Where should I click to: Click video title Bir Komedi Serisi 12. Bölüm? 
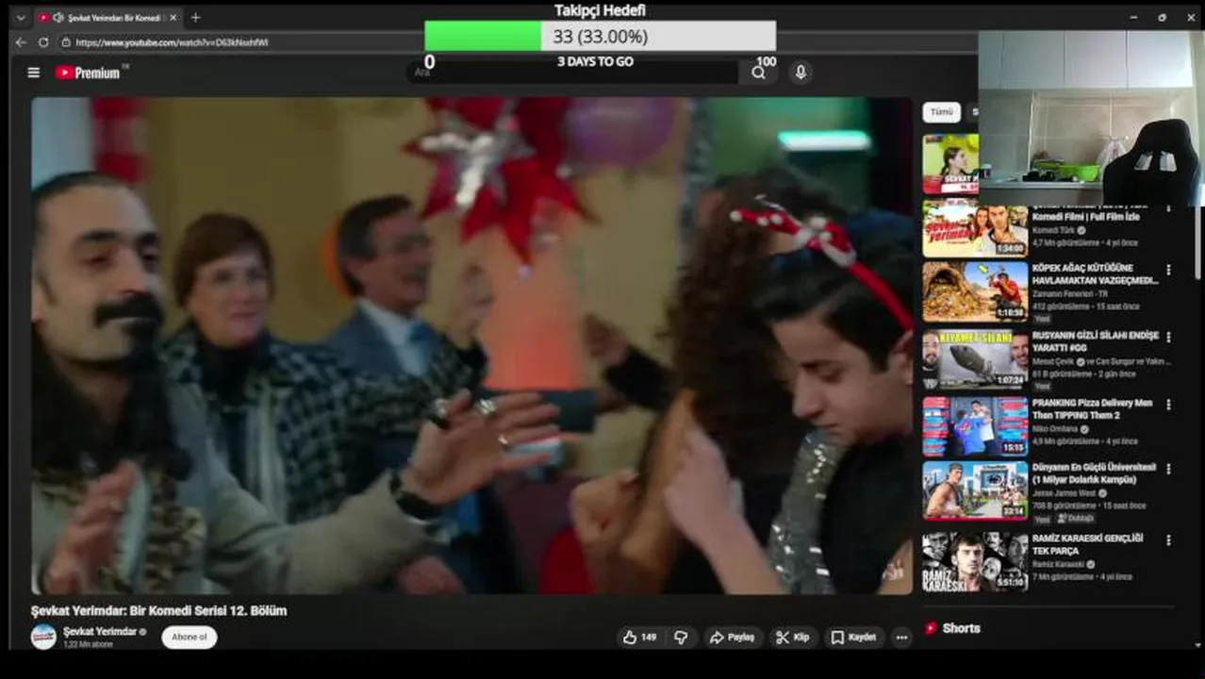click(x=158, y=611)
